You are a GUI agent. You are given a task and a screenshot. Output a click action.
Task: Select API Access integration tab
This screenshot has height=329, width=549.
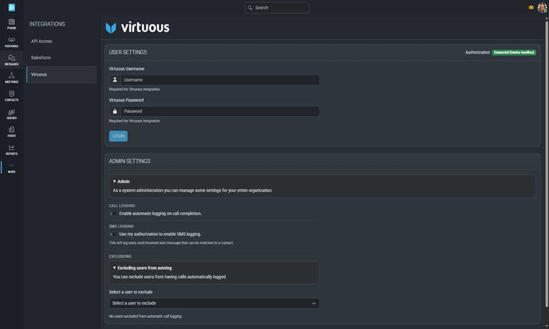(x=41, y=41)
